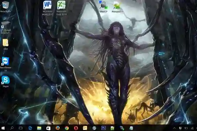Expand the hidden system tray icons chevron
This screenshot has height=131, width=197.
(174, 128)
